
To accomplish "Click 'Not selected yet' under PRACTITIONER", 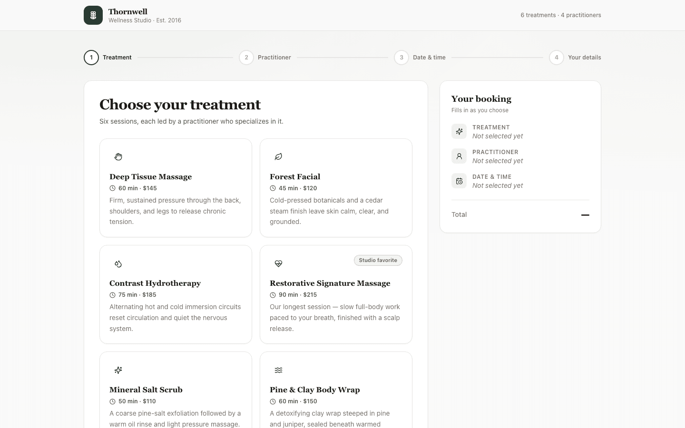I will tap(498, 161).
